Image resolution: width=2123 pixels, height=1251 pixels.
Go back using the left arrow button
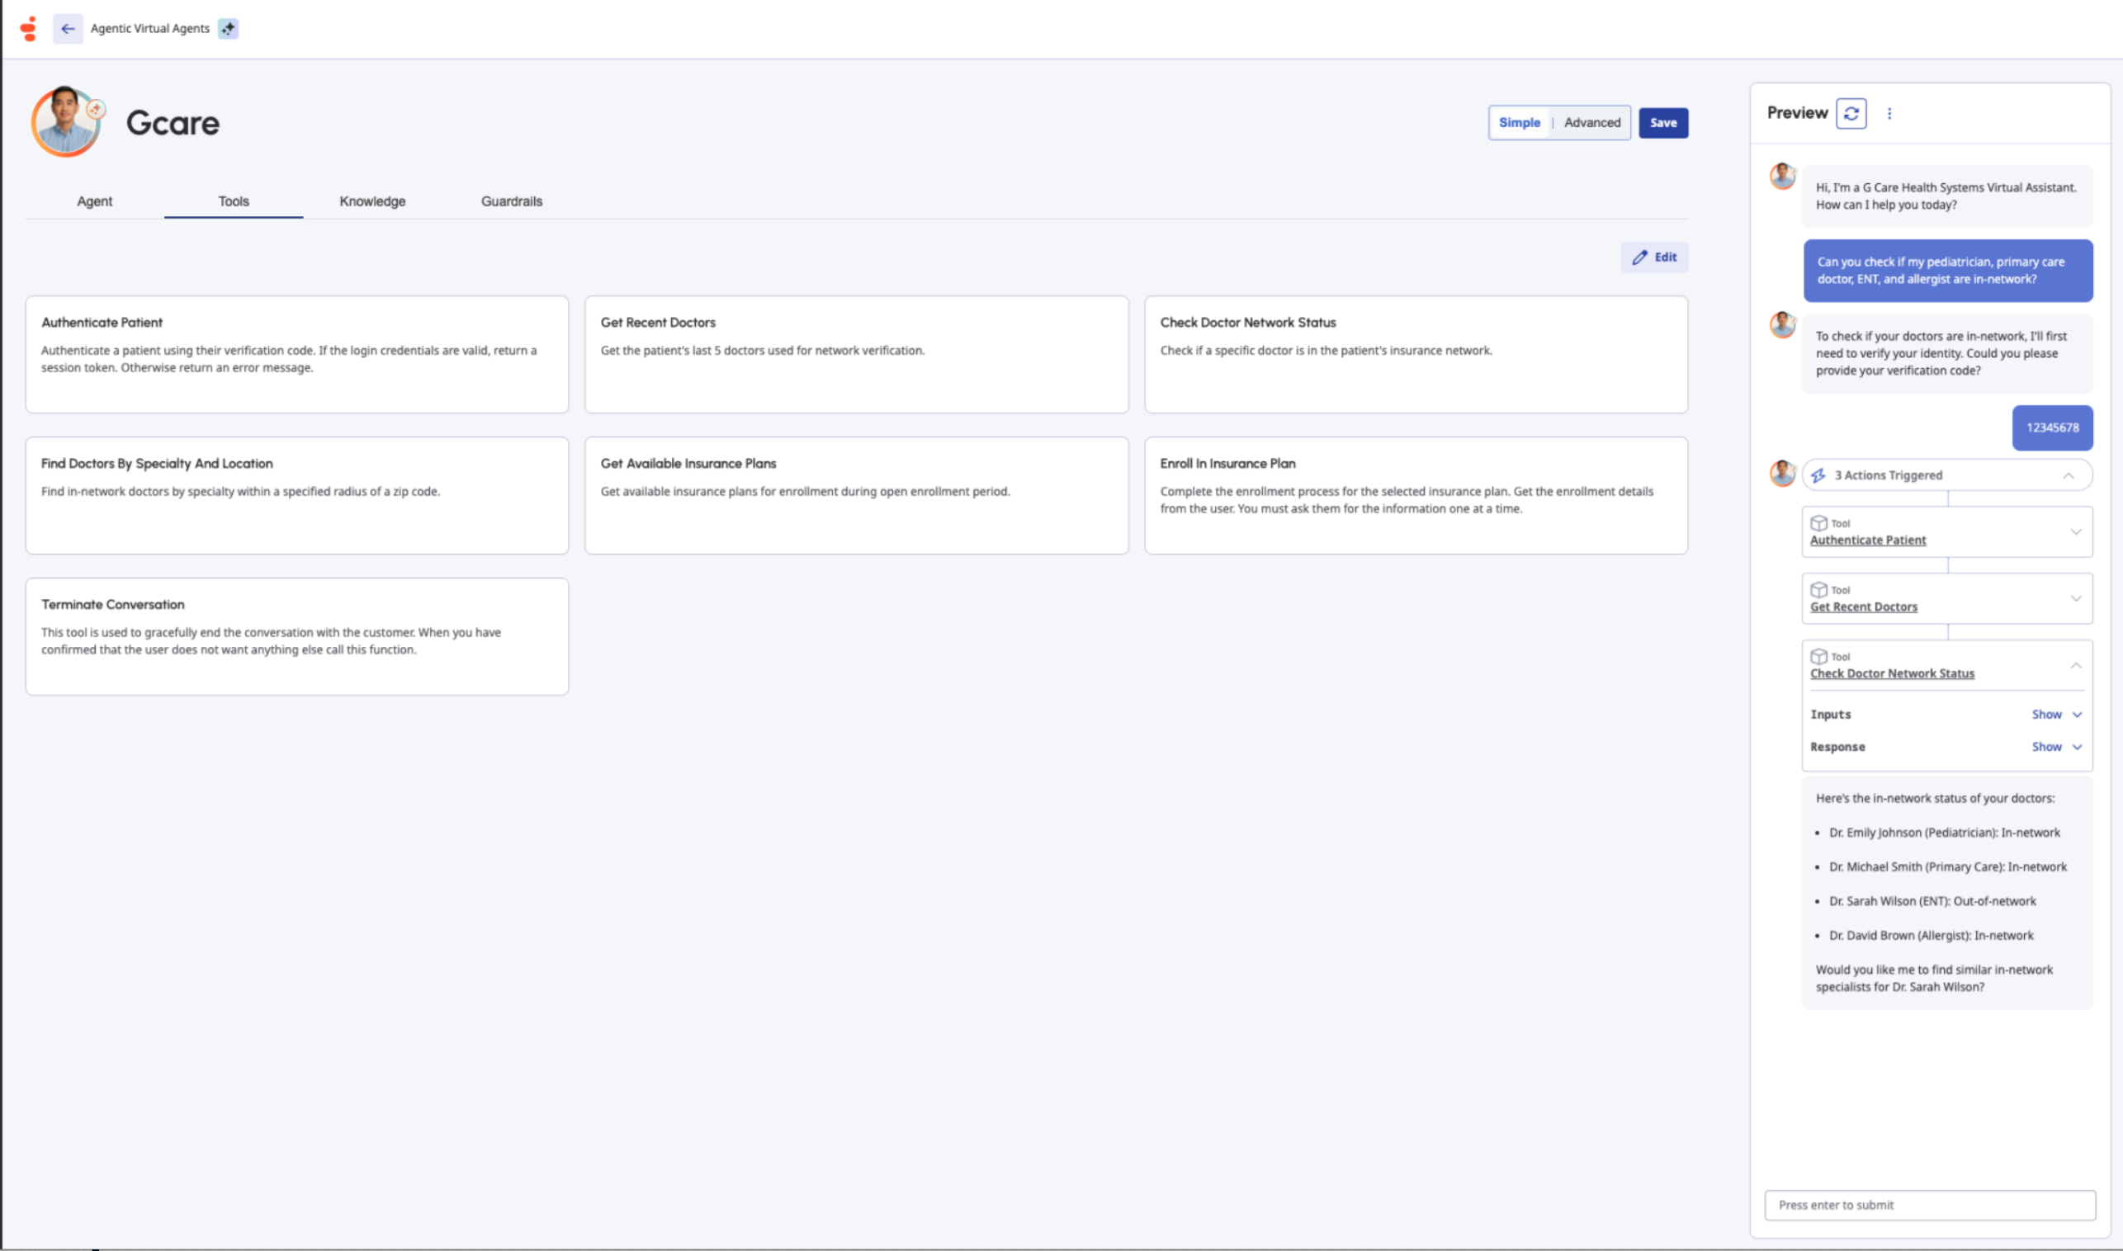(x=68, y=29)
